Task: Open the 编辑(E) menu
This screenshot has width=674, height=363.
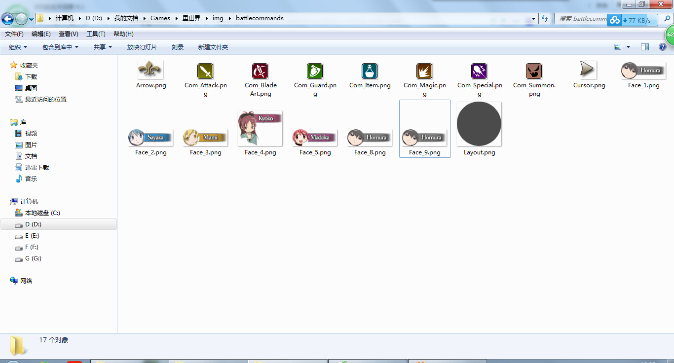Action: [41, 34]
